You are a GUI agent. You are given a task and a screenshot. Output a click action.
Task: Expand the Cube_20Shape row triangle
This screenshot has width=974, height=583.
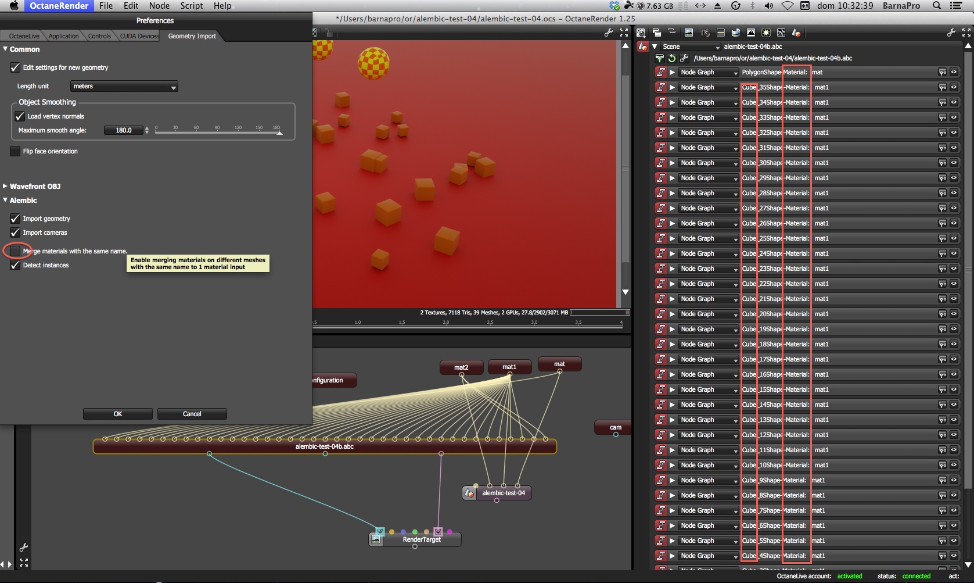click(x=672, y=314)
